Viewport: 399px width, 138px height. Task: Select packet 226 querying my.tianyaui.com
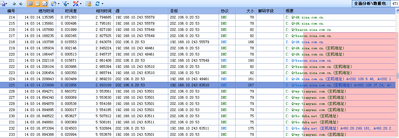pos(198,91)
